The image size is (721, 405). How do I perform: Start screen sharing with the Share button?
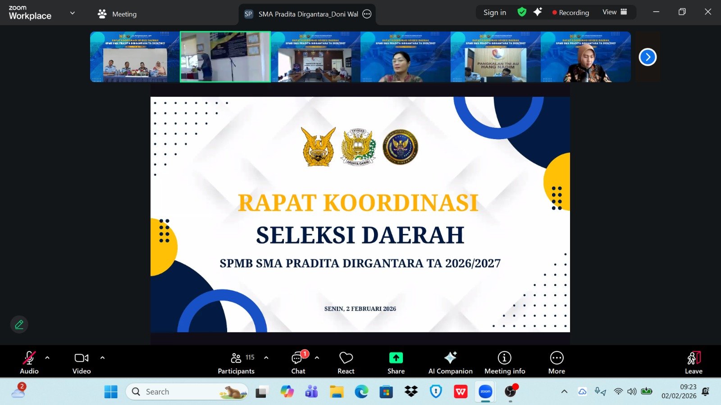(396, 362)
